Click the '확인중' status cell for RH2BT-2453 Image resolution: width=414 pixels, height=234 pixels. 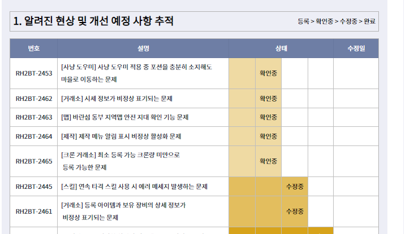(268, 73)
